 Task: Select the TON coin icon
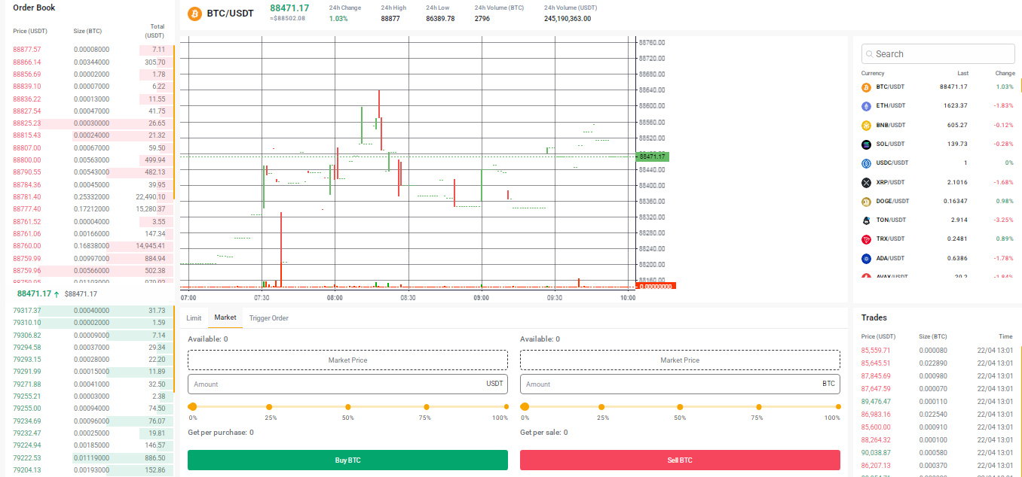(865, 220)
